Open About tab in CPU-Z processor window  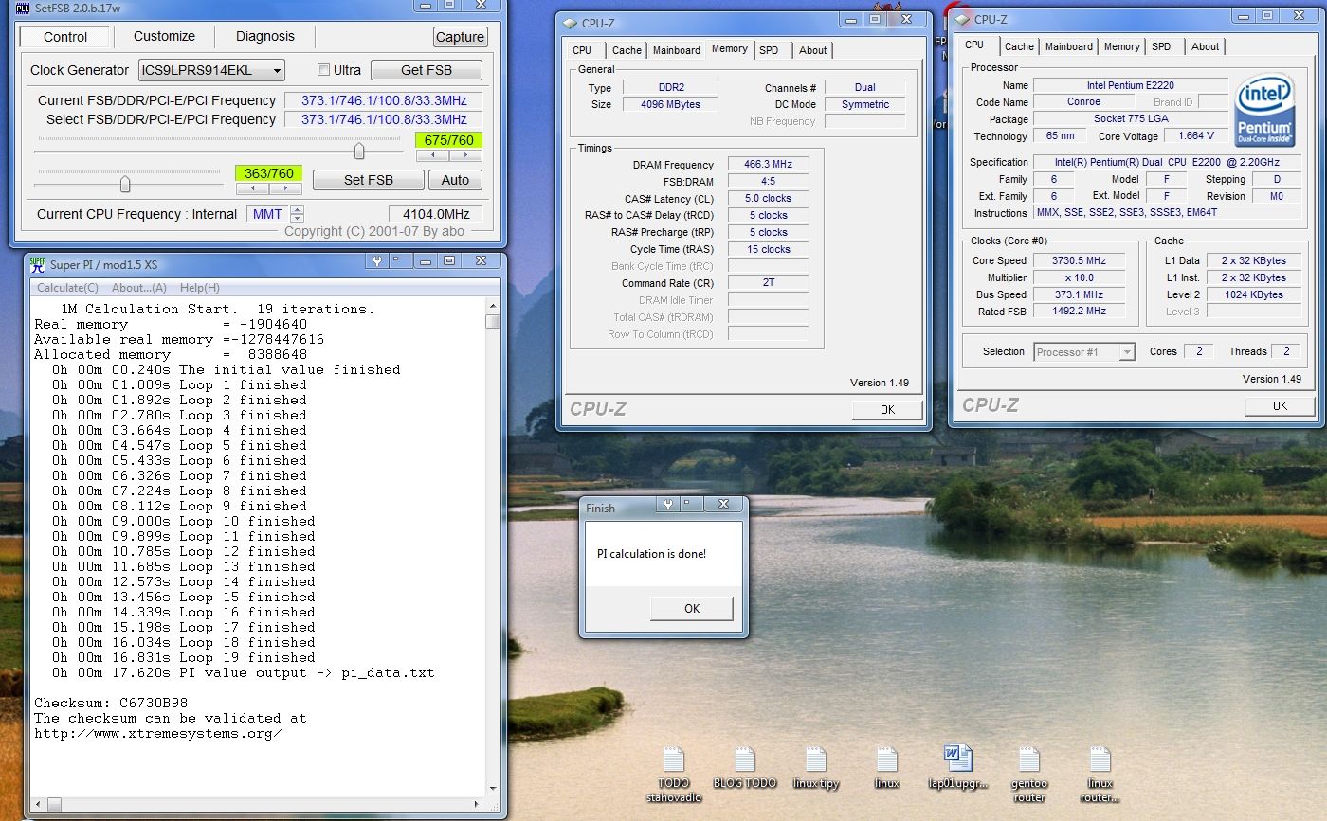pos(1205,46)
